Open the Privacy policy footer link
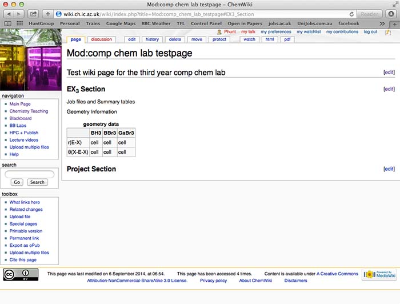 (213, 281)
